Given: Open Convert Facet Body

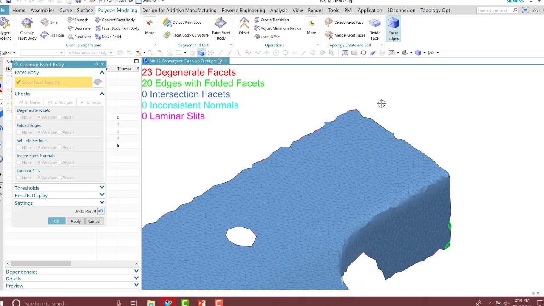Looking at the screenshot, I should 115,20.
